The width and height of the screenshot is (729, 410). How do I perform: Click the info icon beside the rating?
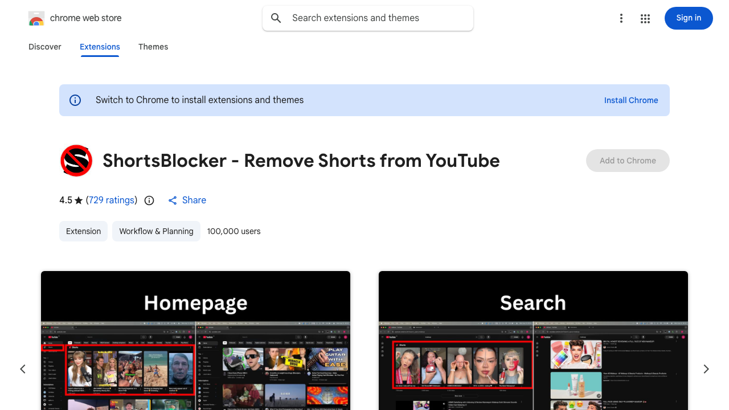[x=149, y=200]
